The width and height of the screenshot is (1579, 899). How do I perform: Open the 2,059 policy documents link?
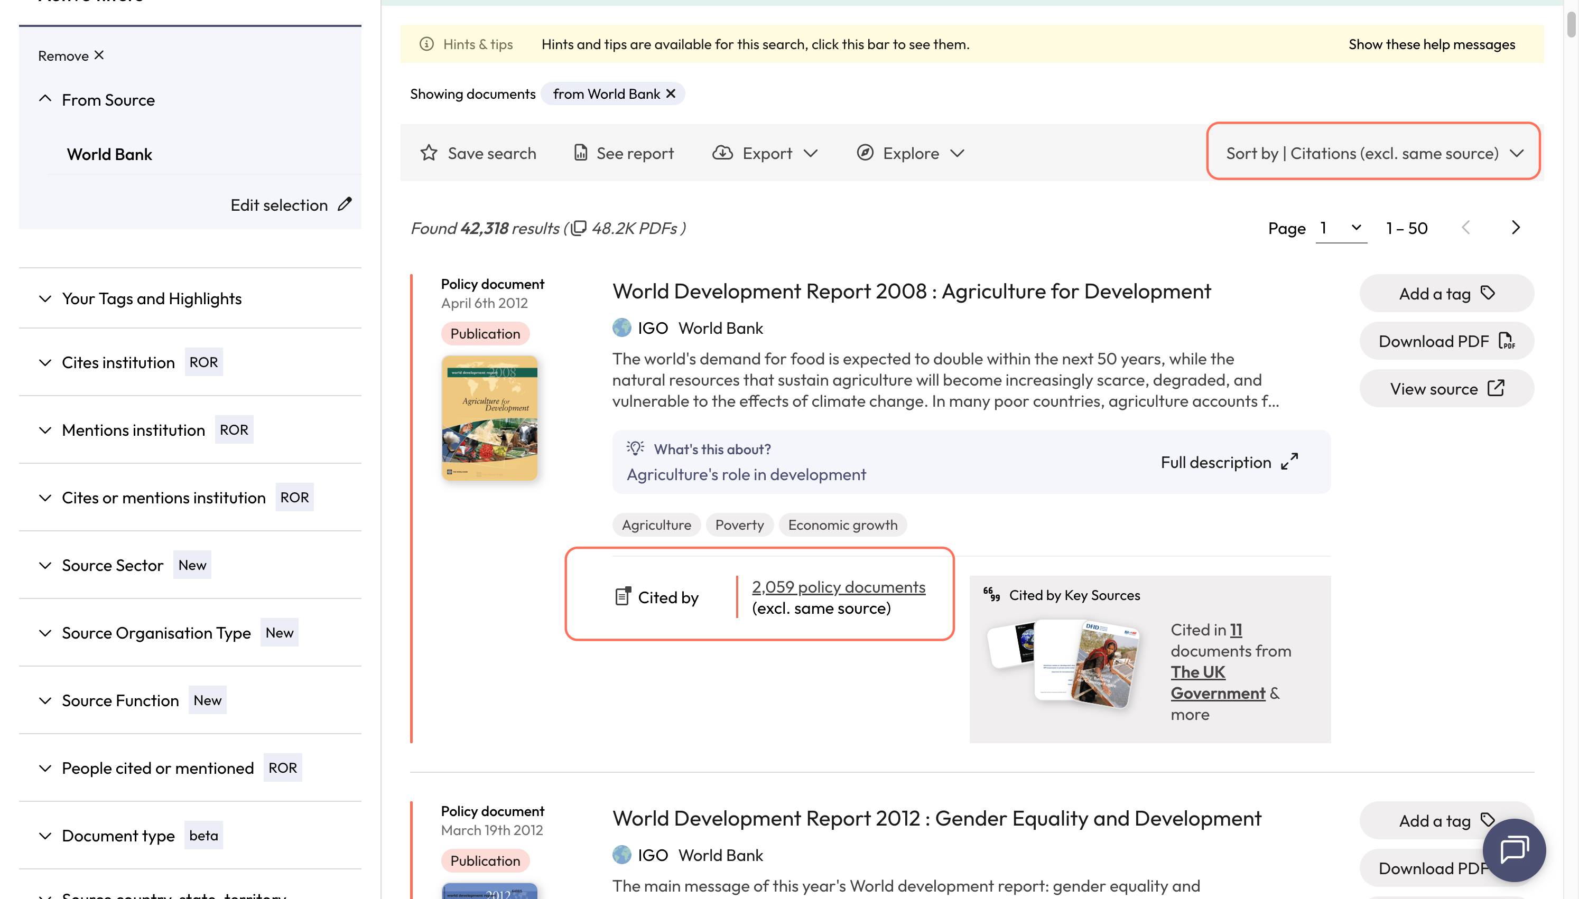839,587
